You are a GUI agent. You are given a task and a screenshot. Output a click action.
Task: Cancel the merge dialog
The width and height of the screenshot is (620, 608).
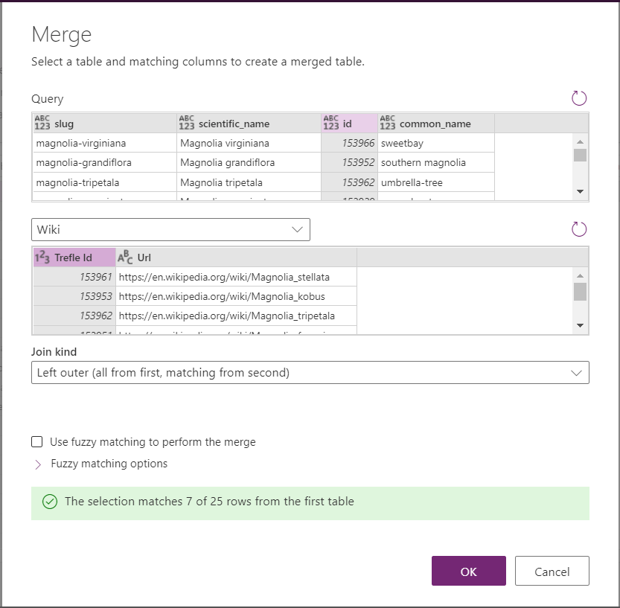click(552, 571)
